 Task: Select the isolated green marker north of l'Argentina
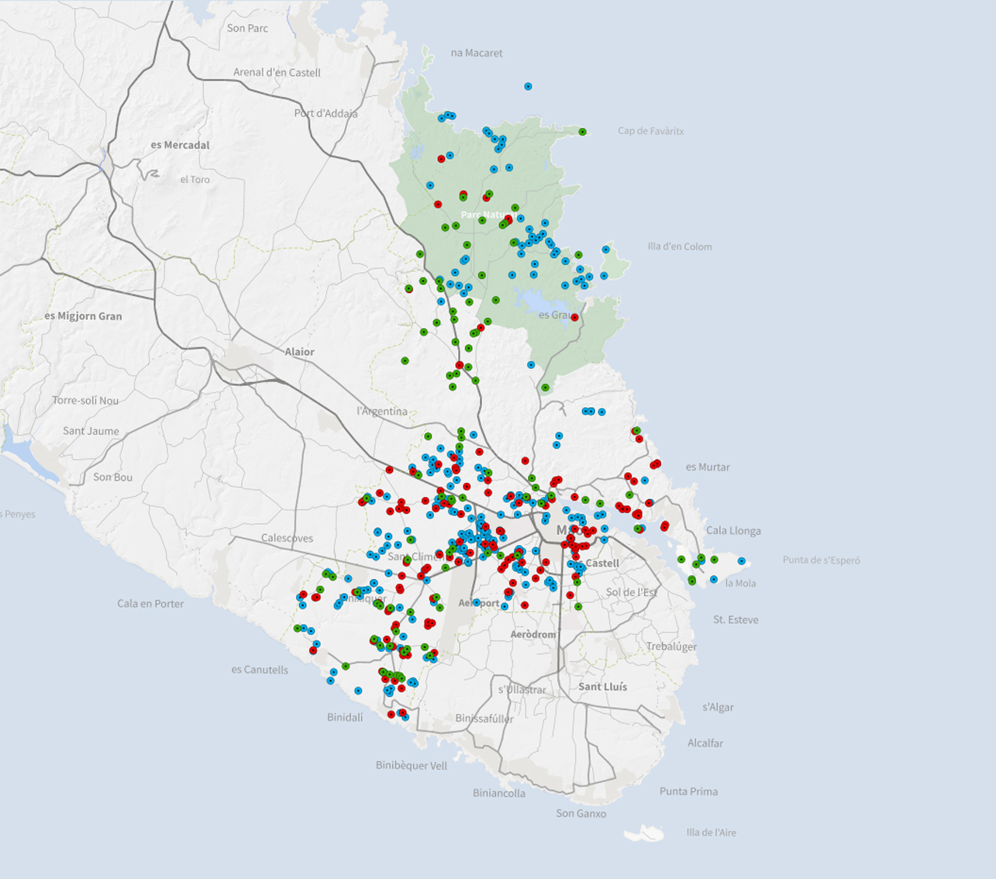tap(405, 360)
